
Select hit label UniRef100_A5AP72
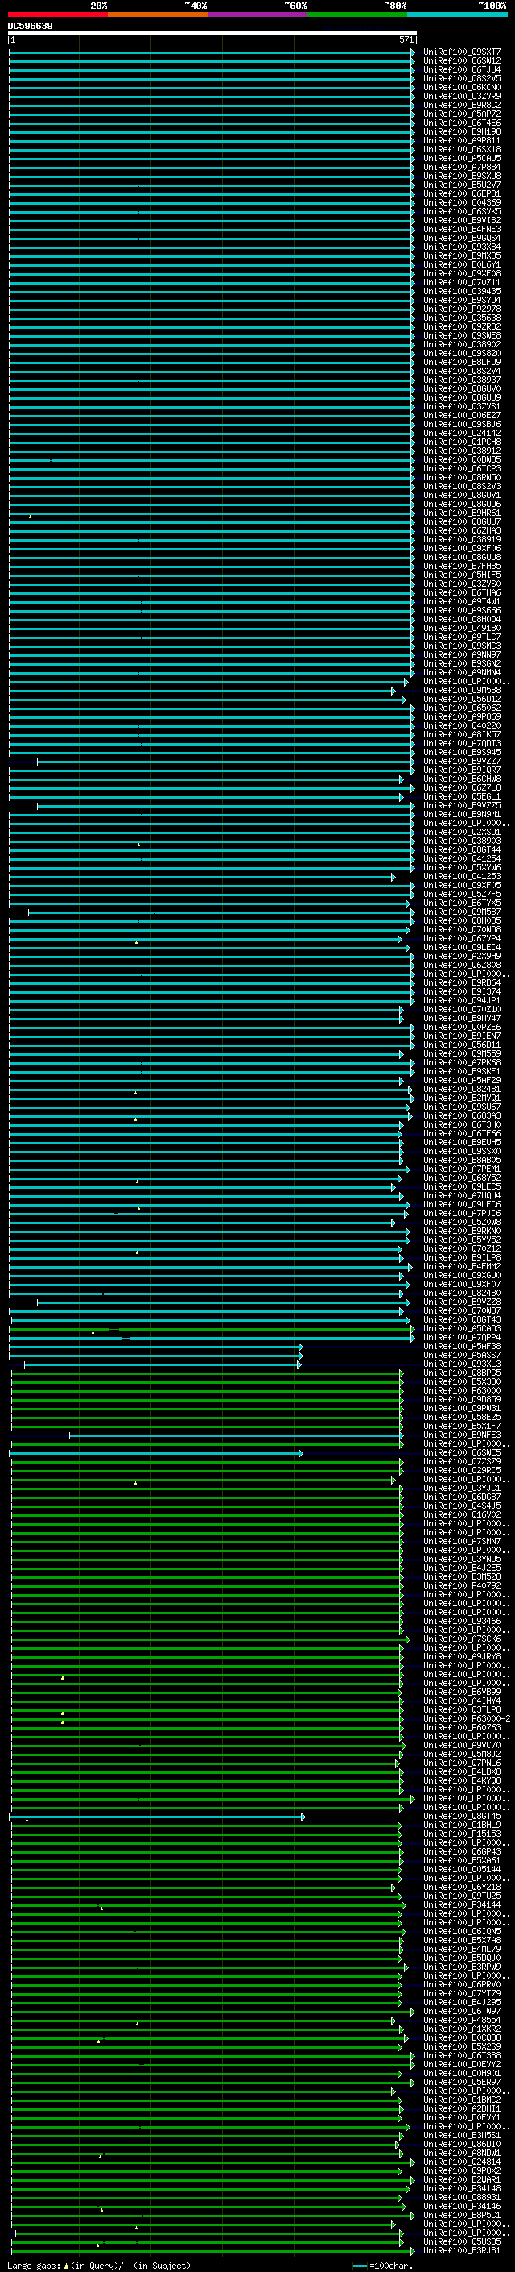pos(462,114)
